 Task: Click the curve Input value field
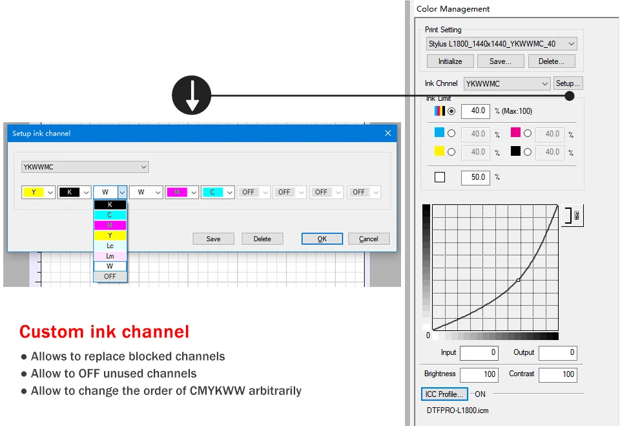tap(479, 353)
